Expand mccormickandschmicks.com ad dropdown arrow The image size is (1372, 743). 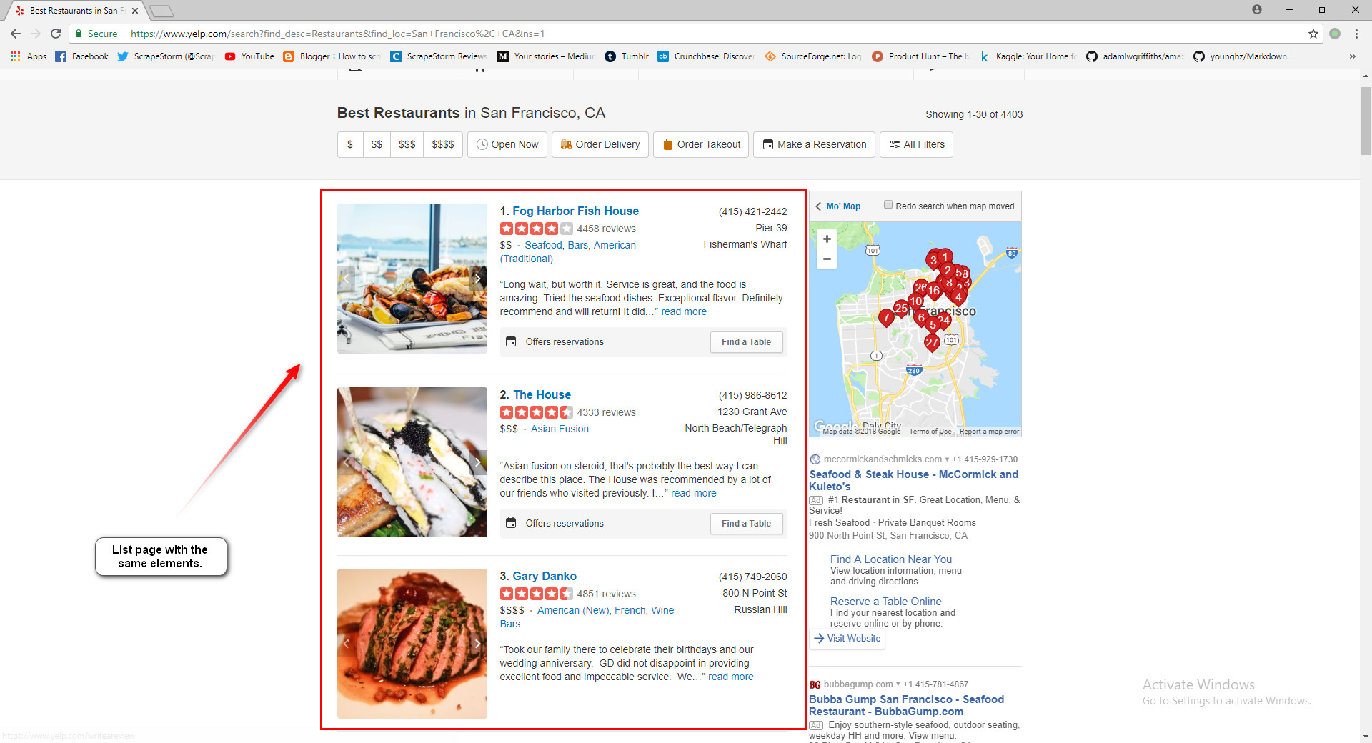(947, 459)
